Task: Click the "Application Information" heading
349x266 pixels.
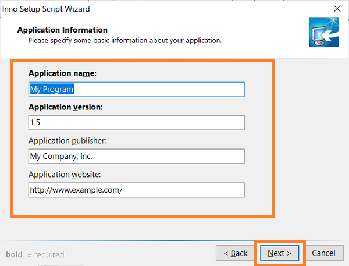Action: pos(62,30)
